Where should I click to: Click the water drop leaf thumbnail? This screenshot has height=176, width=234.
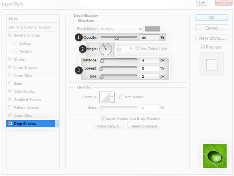pos(214,156)
